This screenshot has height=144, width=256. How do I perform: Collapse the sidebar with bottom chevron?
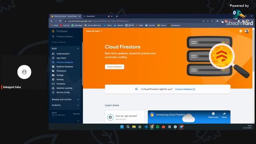pos(78,121)
